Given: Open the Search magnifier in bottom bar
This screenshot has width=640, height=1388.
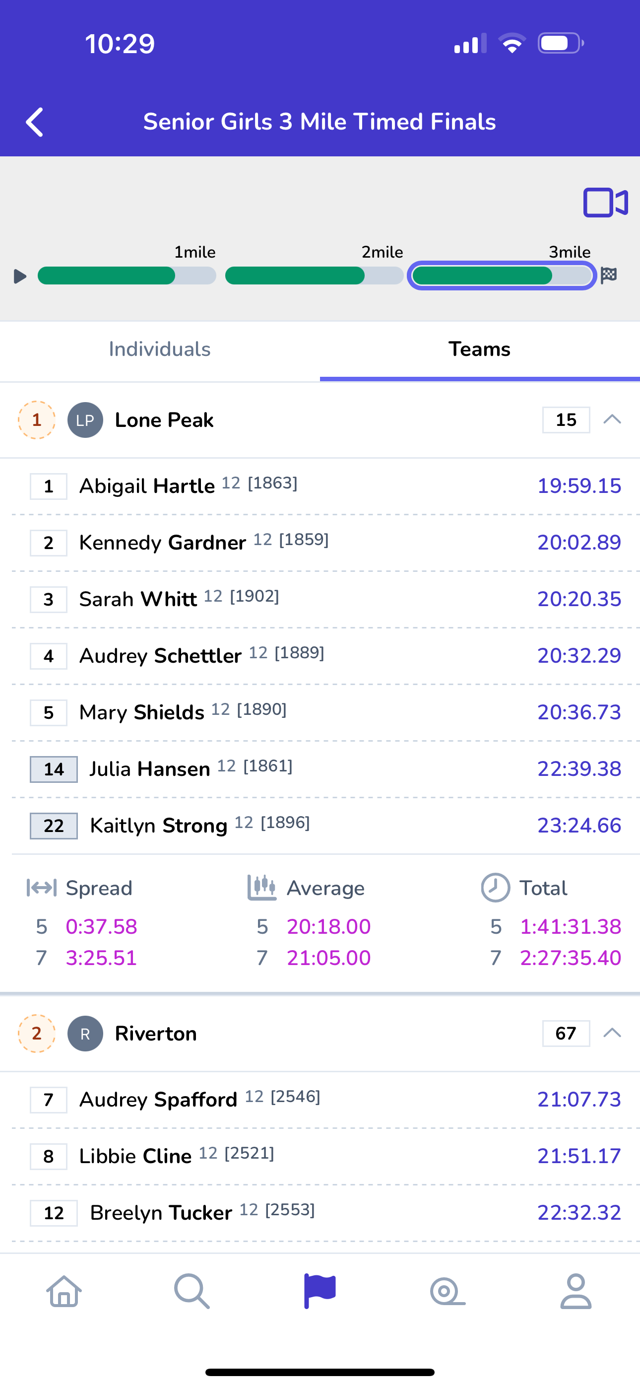Looking at the screenshot, I should click(x=192, y=1291).
